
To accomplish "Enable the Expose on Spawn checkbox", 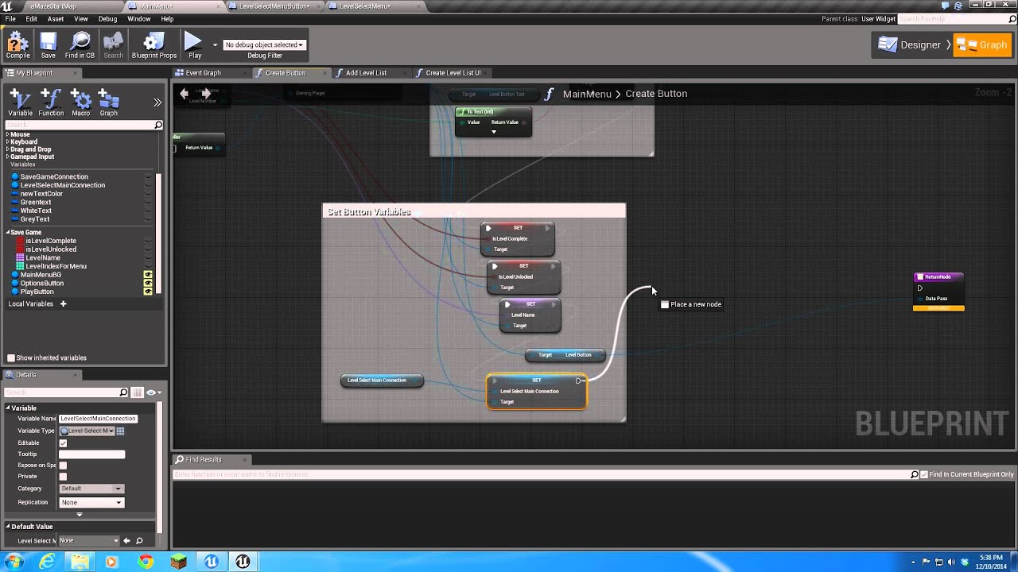I will coord(63,466).
